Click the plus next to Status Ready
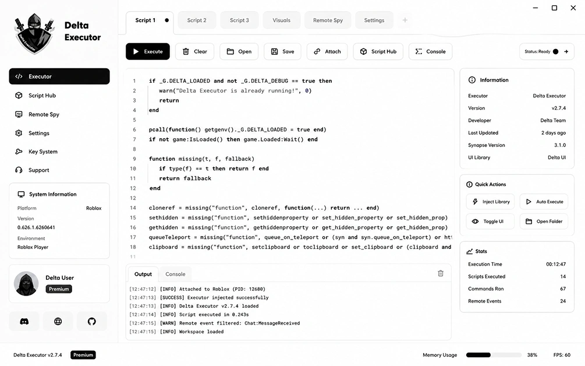 pyautogui.click(x=566, y=51)
